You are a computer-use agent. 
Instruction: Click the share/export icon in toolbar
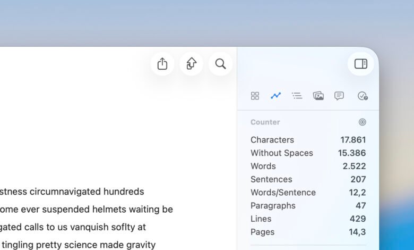(x=162, y=64)
